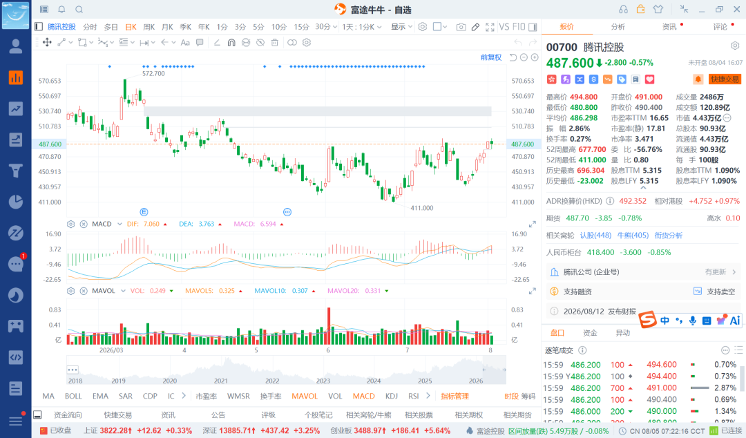Switch to the 评论 tab
The width and height of the screenshot is (746, 438).
(720, 27)
